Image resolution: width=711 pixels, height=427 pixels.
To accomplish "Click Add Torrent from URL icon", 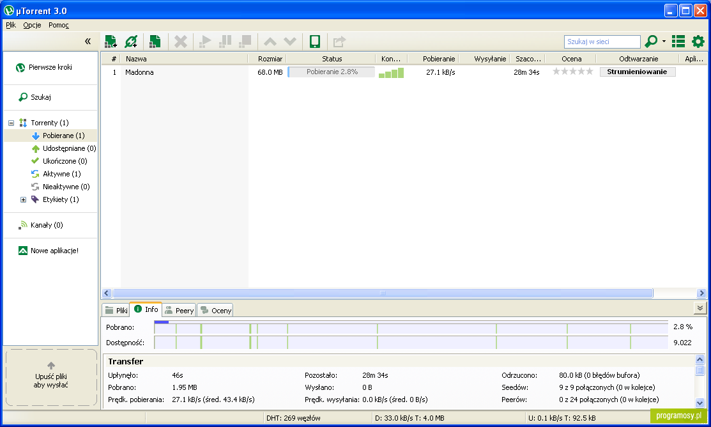I will coord(131,42).
